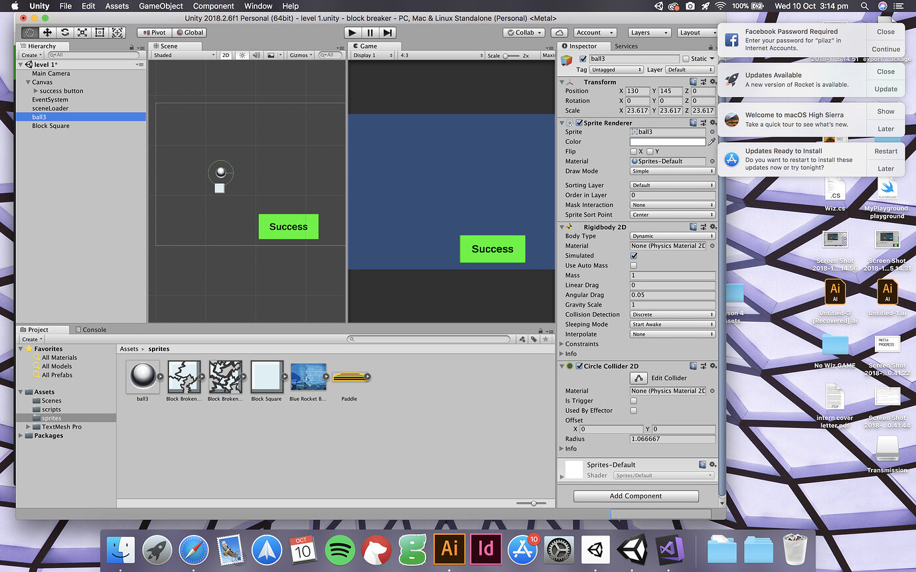Image resolution: width=916 pixels, height=572 pixels.
Task: Select the Move tool
Action: pyautogui.click(x=47, y=33)
